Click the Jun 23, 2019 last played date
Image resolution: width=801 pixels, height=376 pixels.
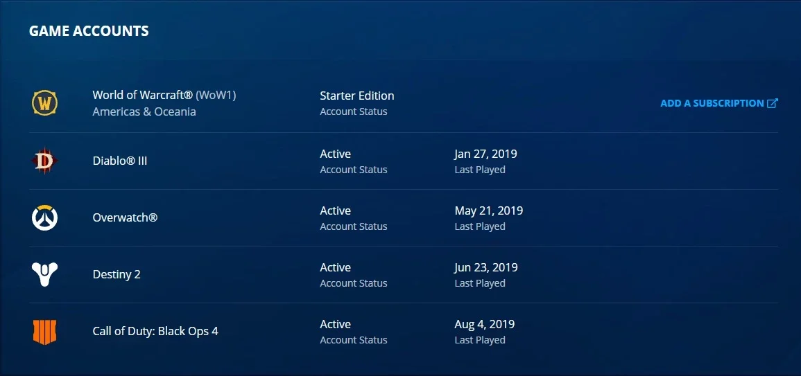click(x=486, y=267)
